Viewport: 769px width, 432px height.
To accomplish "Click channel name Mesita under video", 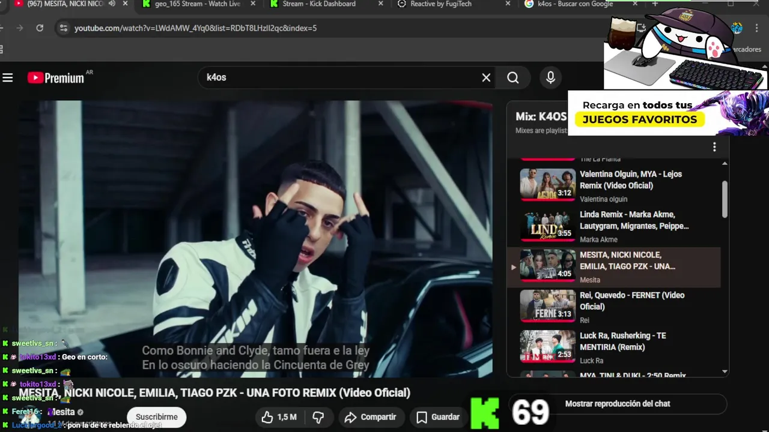I will pyautogui.click(x=62, y=412).
